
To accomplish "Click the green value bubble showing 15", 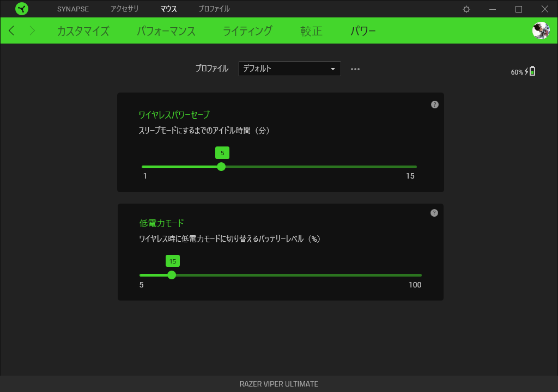I will (173, 261).
